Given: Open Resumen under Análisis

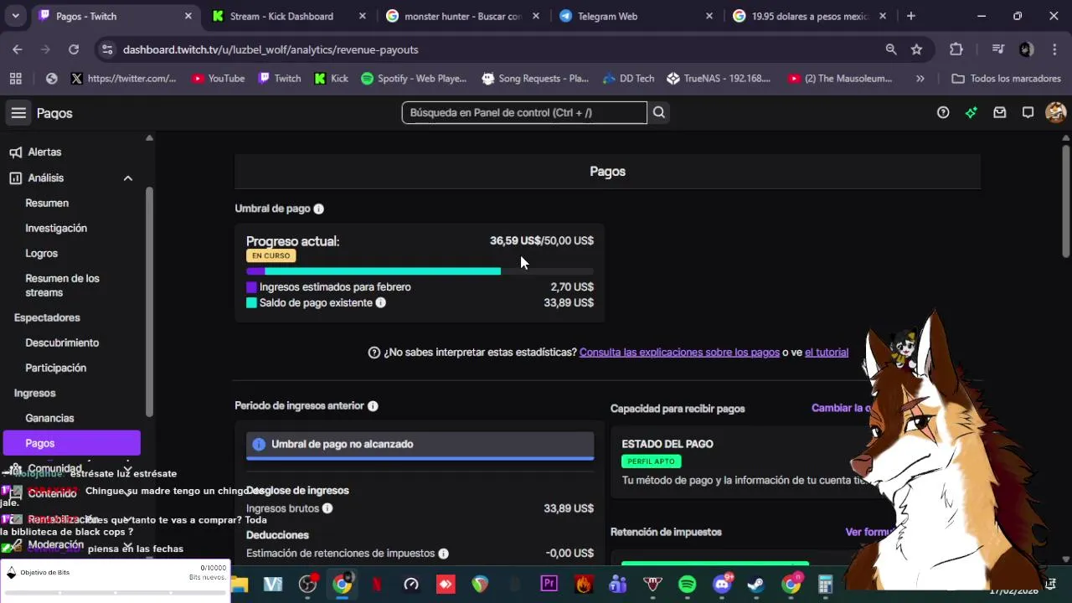Looking at the screenshot, I should [47, 203].
